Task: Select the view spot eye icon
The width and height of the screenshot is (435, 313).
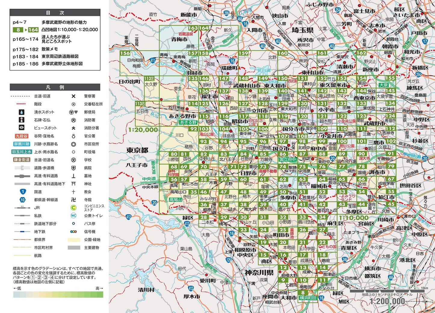Action: coord(22,128)
